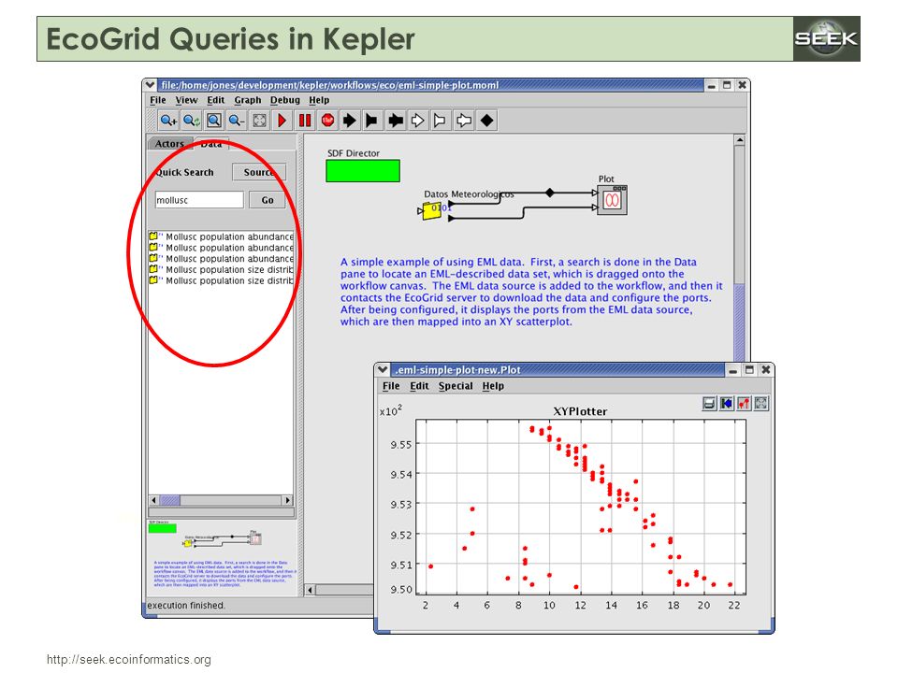Image resolution: width=898 pixels, height=673 pixels.
Task: Switch to the Data tab
Action: (x=211, y=144)
